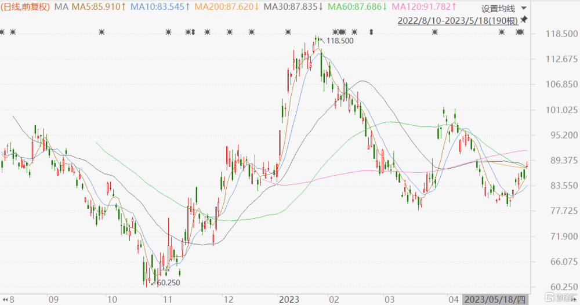Screen dimensions: 580x305
Task: Click the 03 month label on time axis
Action: (390, 299)
